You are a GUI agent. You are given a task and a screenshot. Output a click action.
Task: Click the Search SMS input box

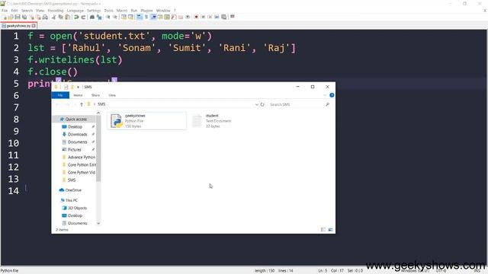click(x=300, y=104)
